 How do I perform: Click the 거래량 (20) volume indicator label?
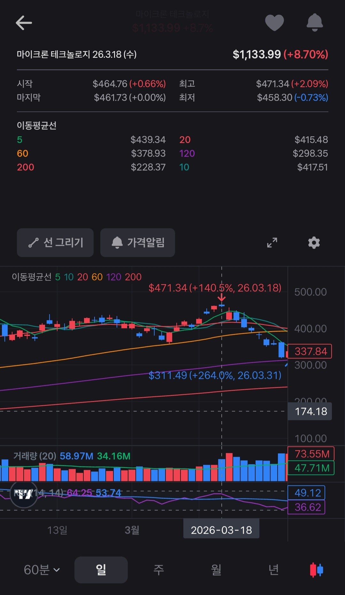35,456
